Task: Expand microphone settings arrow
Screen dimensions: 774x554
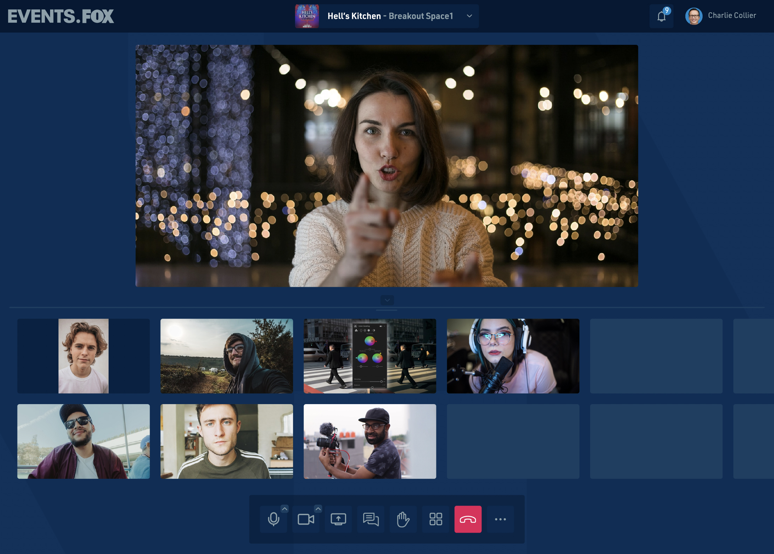Action: (x=285, y=509)
